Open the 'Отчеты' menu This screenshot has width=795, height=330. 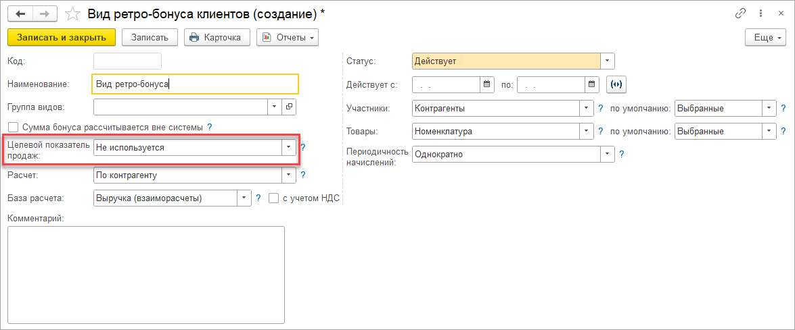point(288,38)
